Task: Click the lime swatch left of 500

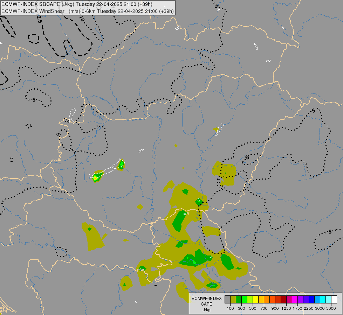Action: point(250,300)
